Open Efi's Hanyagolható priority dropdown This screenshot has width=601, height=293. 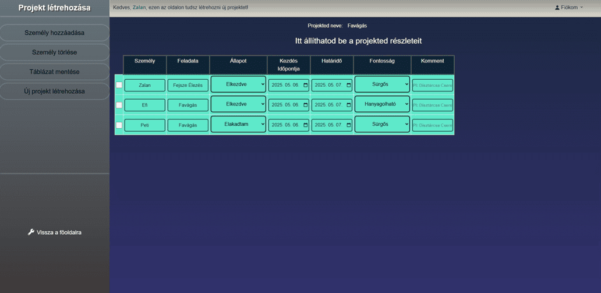pos(382,104)
